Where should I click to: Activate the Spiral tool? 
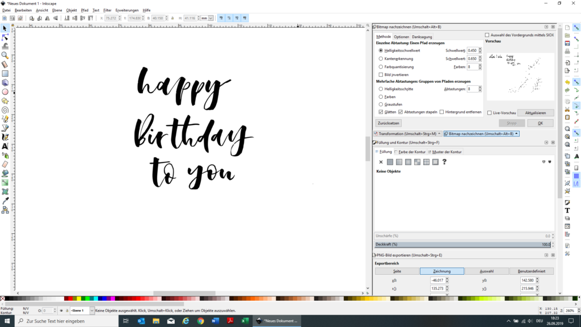tap(5, 110)
